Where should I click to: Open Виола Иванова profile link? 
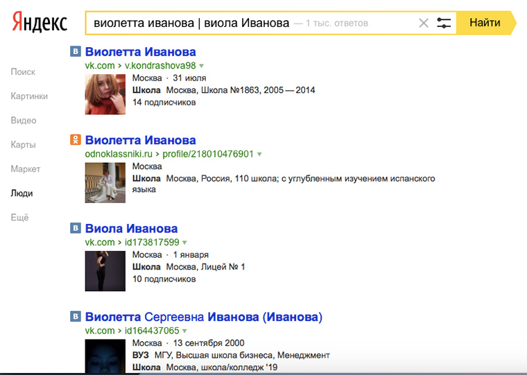coord(131,229)
